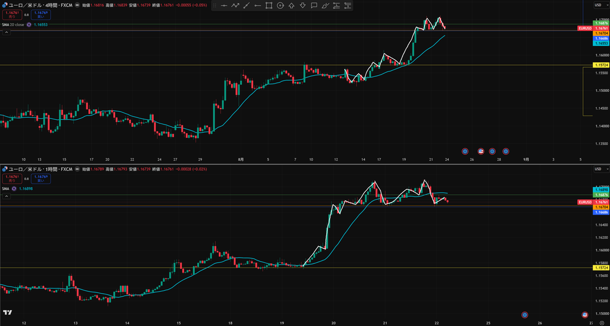Toggle the 4-hour chart legend minus button
Viewport: 610px width, 326px height.
pos(77,5)
